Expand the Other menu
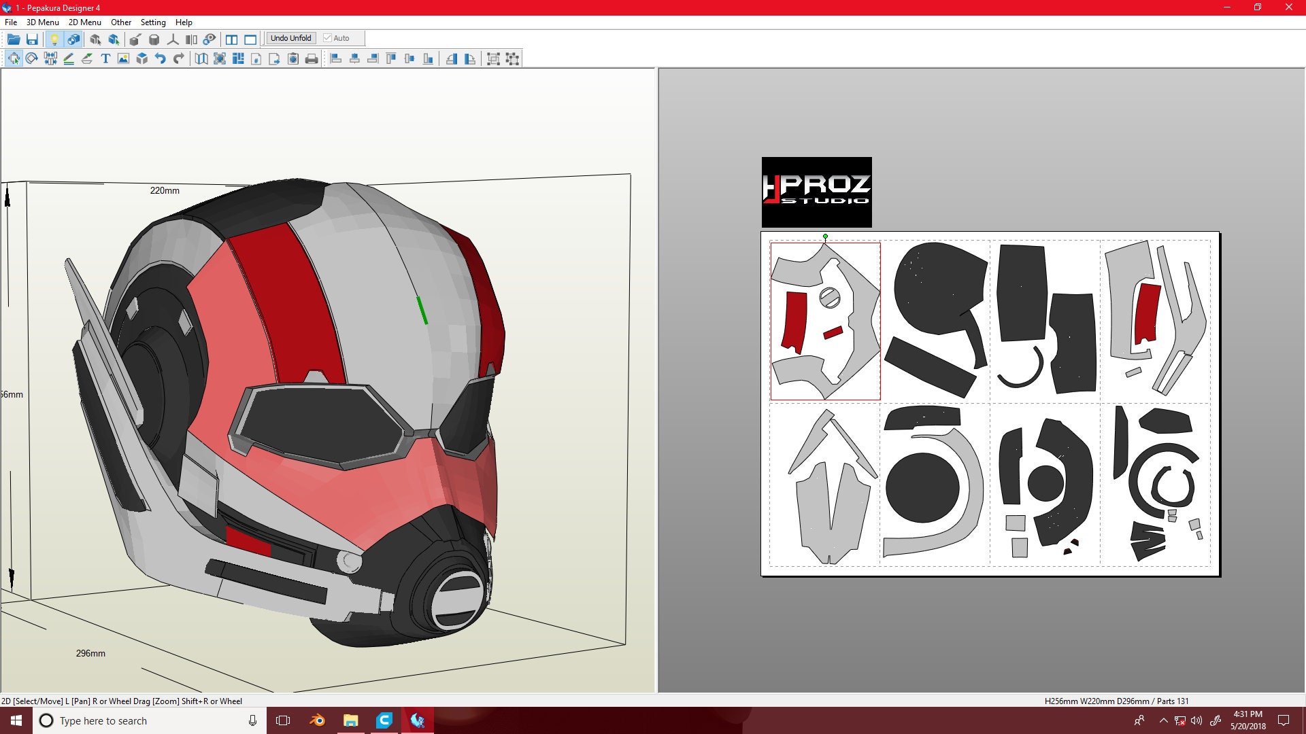 120,22
